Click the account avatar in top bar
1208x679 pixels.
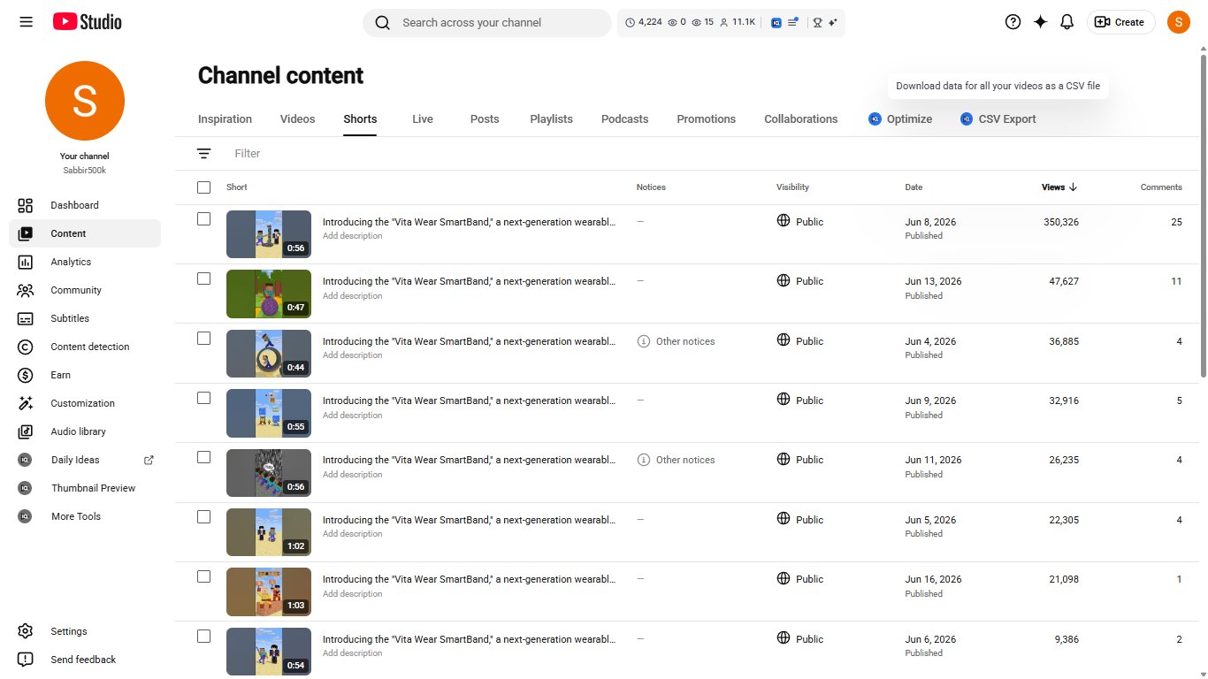pos(1179,22)
